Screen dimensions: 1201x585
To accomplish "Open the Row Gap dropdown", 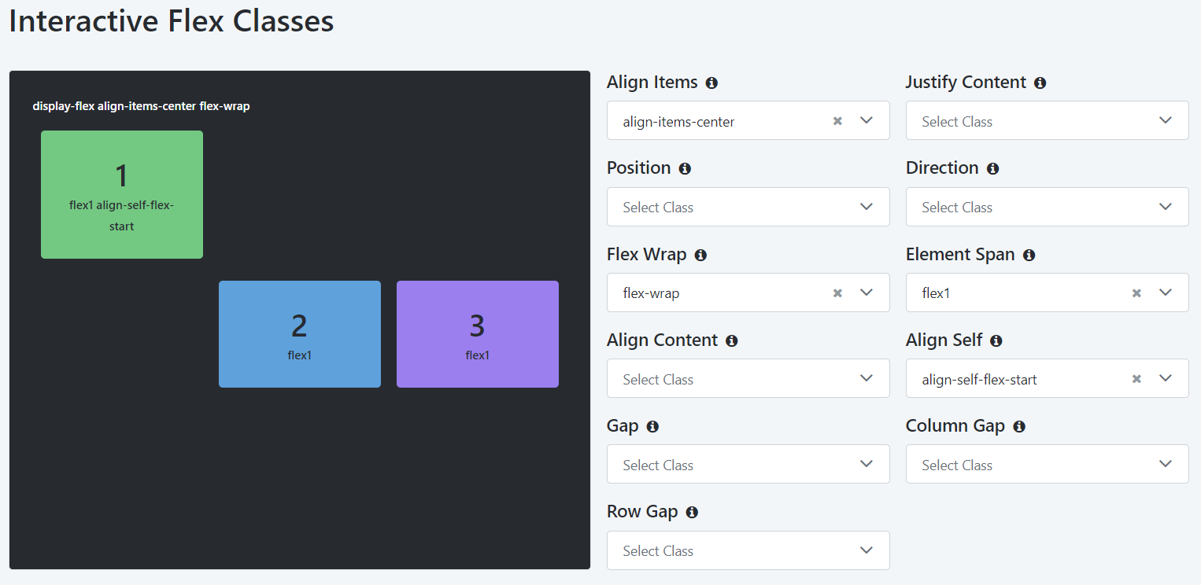I will pyautogui.click(x=748, y=550).
